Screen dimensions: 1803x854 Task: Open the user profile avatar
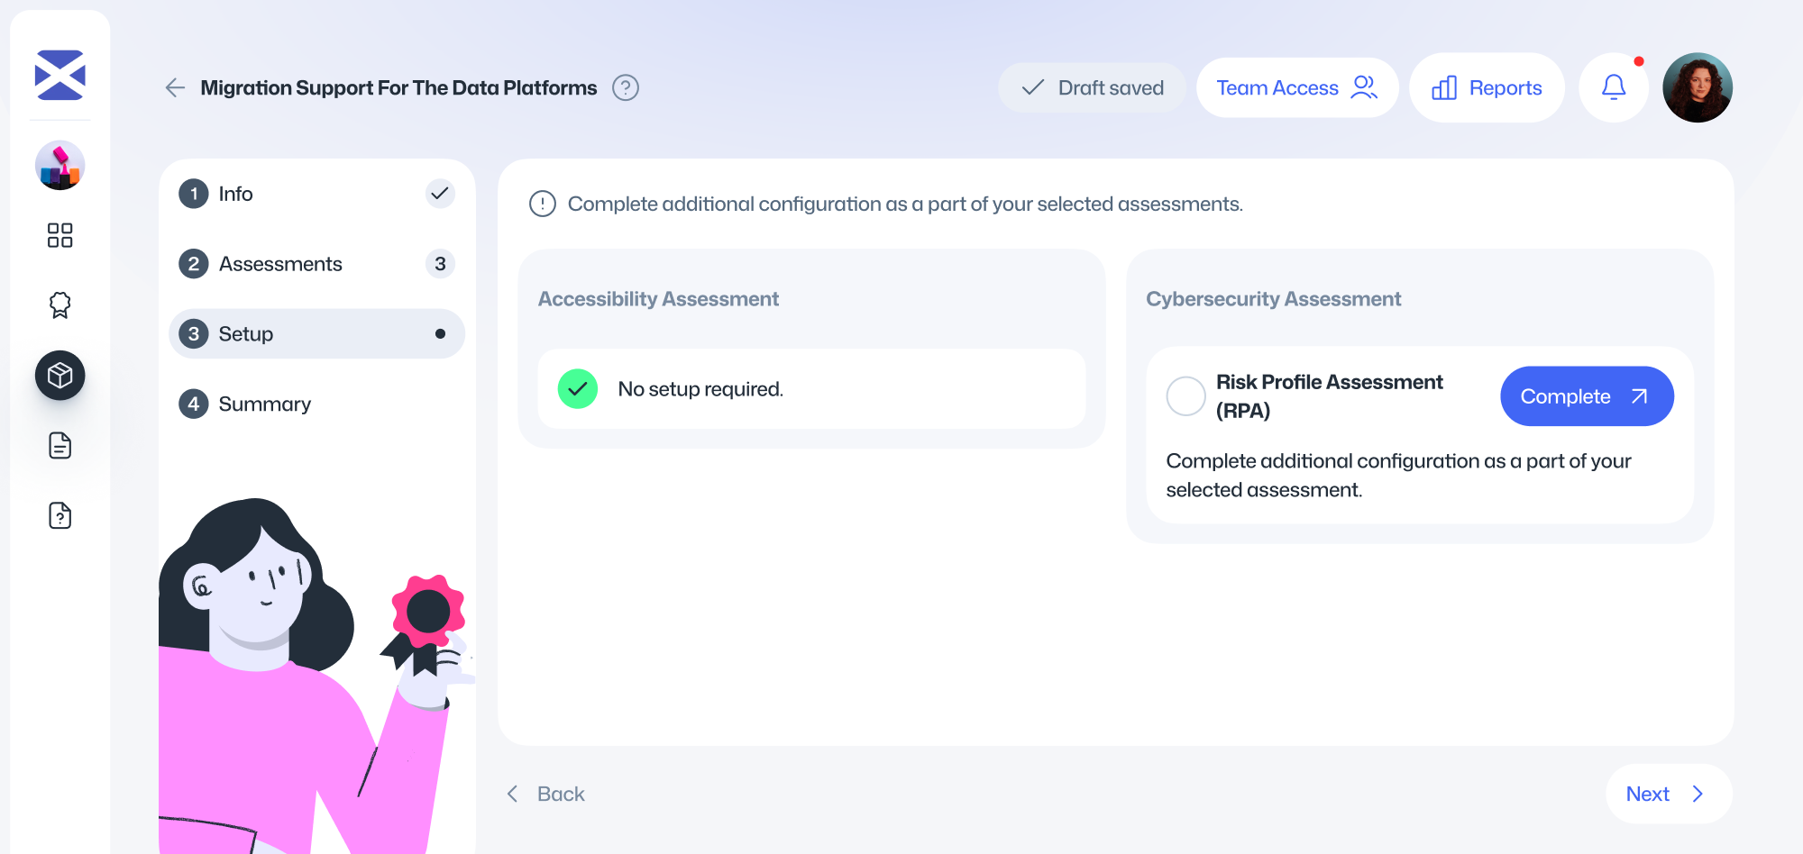click(x=1697, y=87)
